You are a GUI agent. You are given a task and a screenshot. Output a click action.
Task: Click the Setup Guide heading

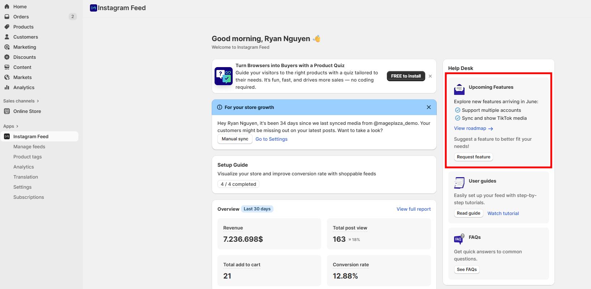tap(233, 165)
